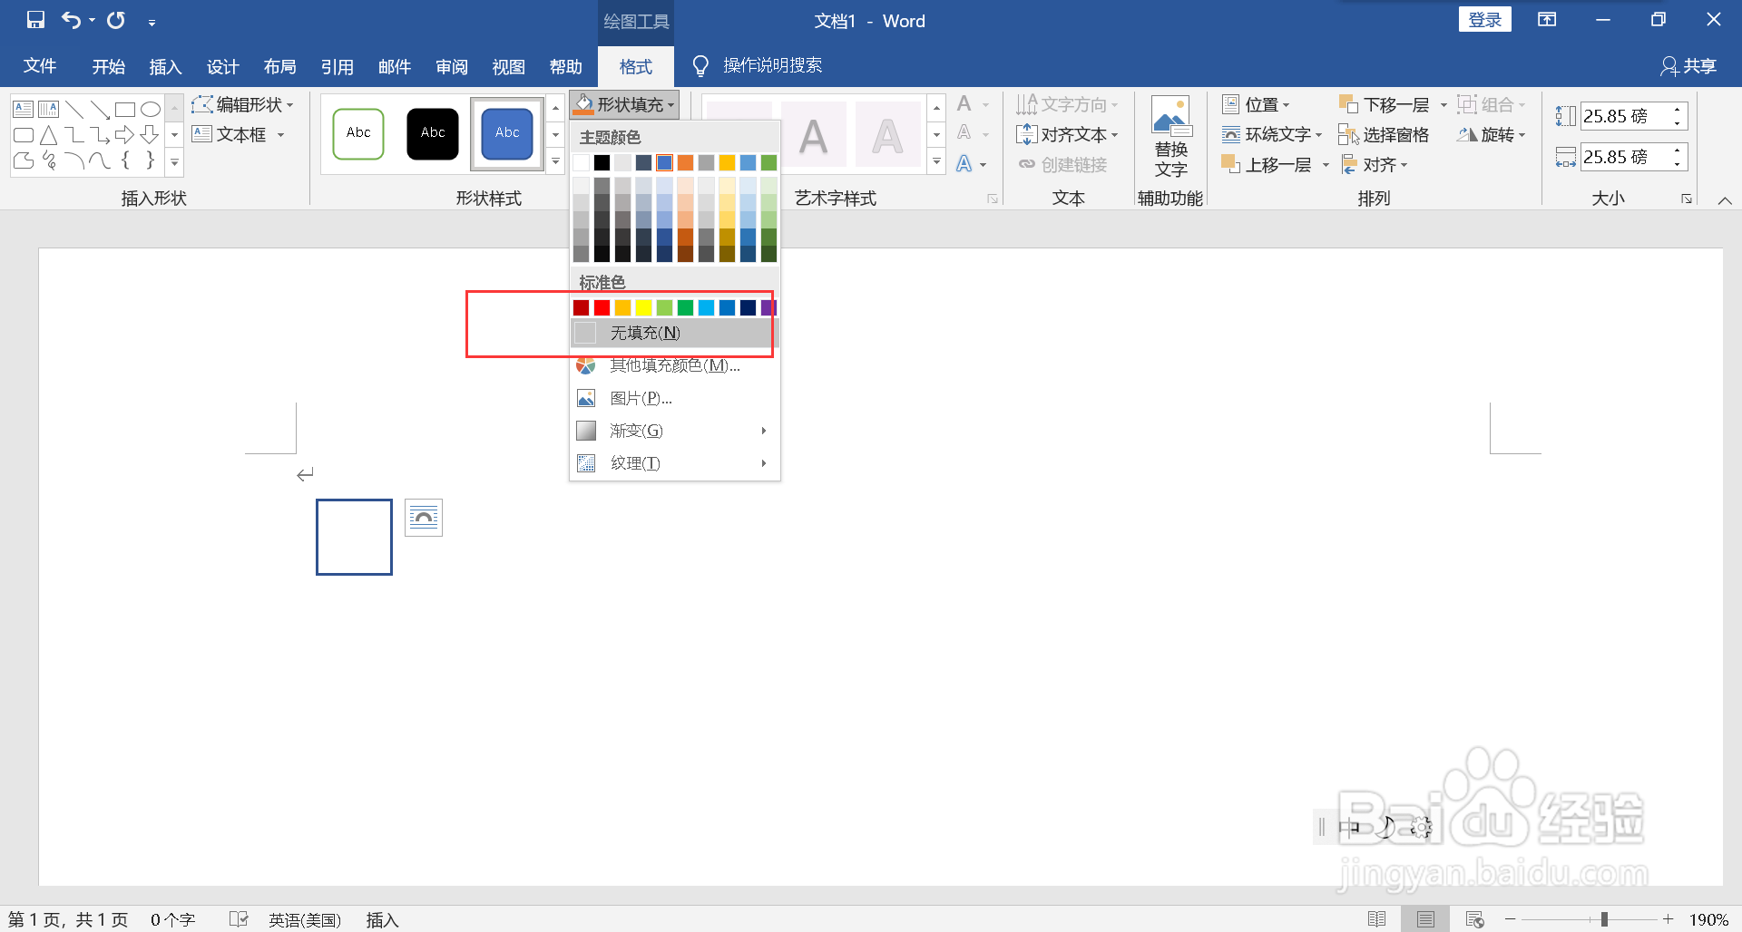Expand the Edit Shape dropdown
The width and height of the screenshot is (1742, 932).
coord(243,105)
